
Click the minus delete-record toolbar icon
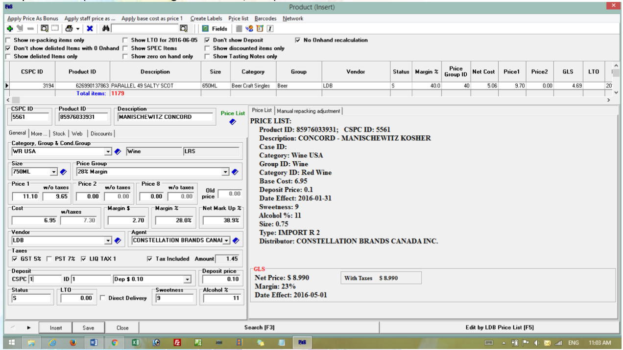[30, 29]
